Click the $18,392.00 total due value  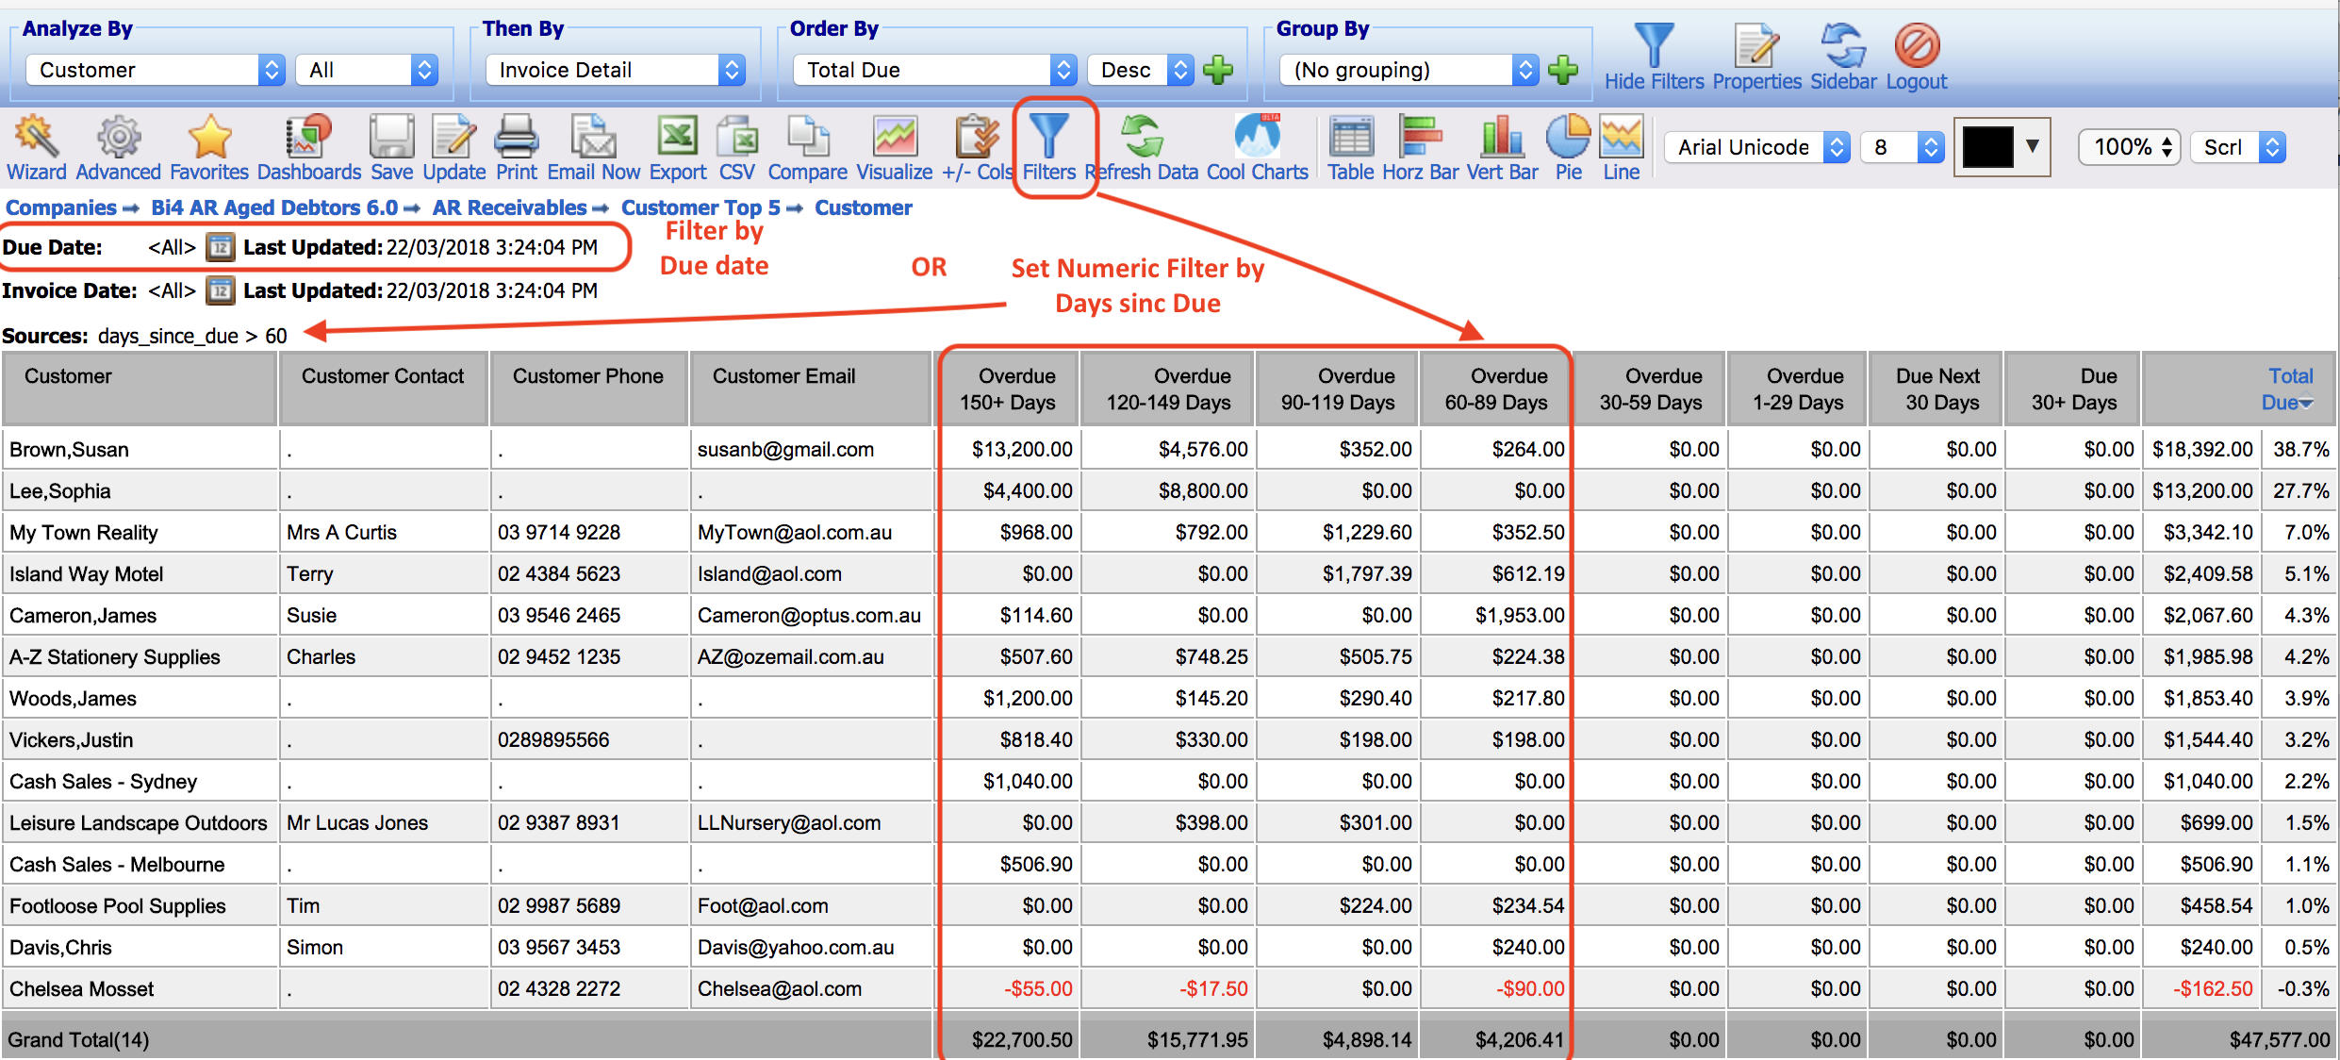click(x=2202, y=450)
